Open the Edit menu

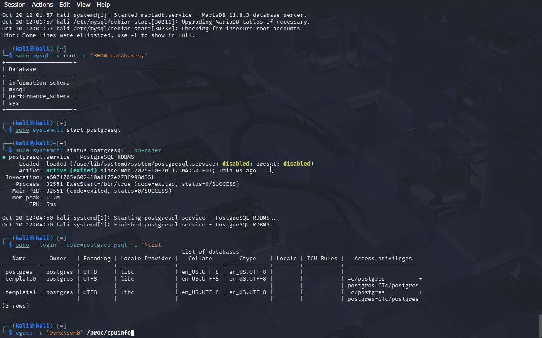coord(65,5)
